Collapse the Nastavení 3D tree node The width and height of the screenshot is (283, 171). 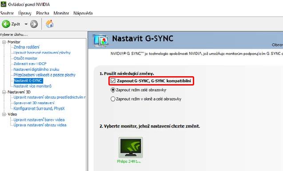[4, 92]
